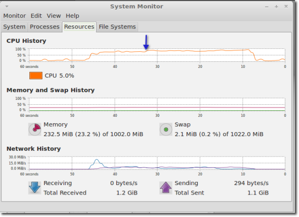The height and width of the screenshot is (217, 299).
Task: Open the Help menu
Action: [72, 16]
